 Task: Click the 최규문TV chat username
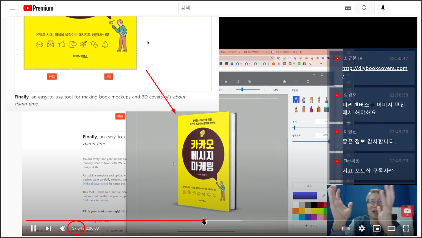pyautogui.click(x=353, y=58)
